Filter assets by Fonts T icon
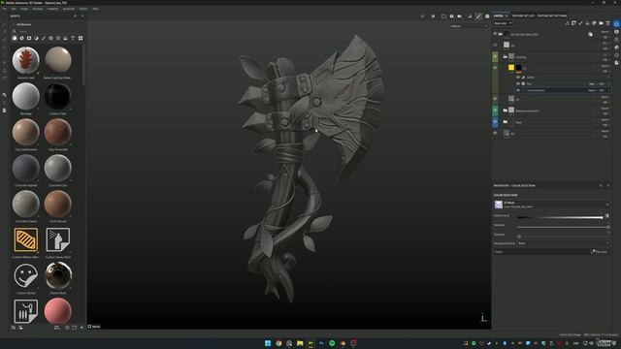This screenshot has height=349, width=621. click(x=73, y=38)
